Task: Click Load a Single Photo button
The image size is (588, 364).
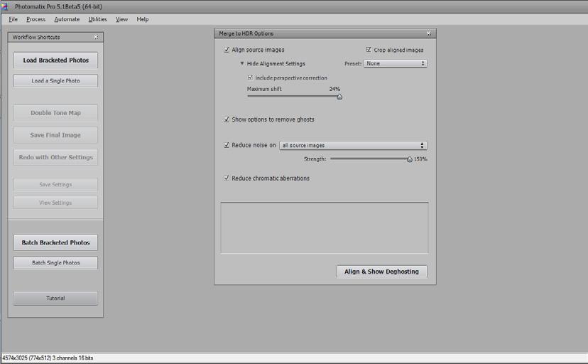Action: point(55,80)
